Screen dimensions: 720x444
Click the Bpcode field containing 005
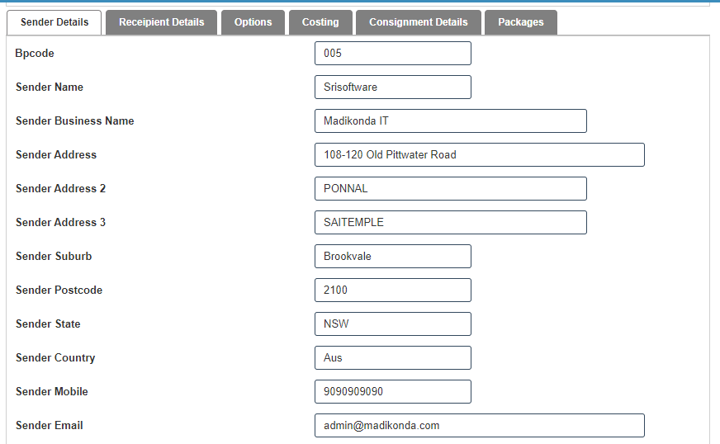click(x=392, y=54)
